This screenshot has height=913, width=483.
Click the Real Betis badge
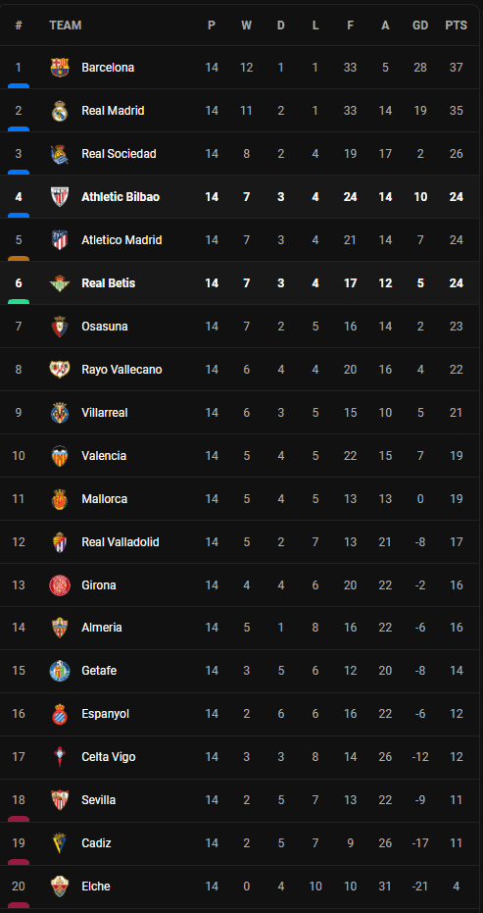60,283
